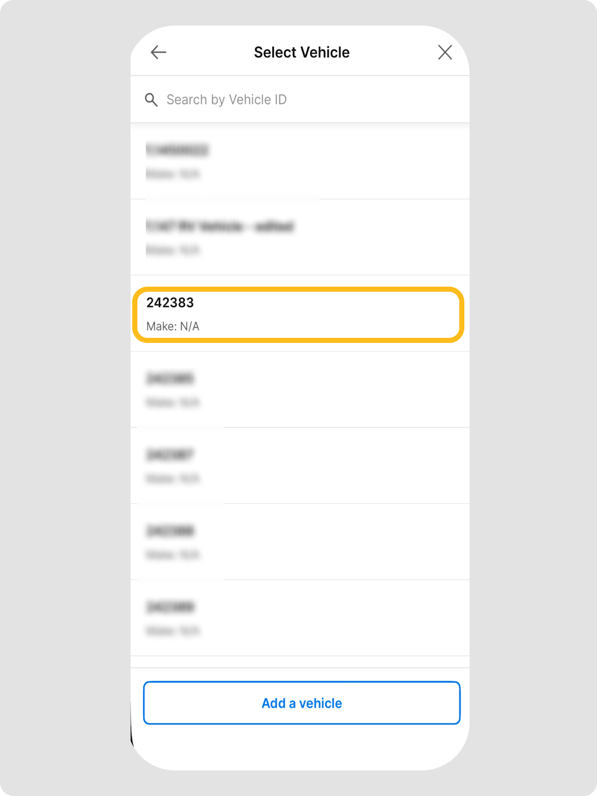Click Make: N/A under vehicle 242383
This screenshot has height=796, width=597.
pyautogui.click(x=173, y=326)
